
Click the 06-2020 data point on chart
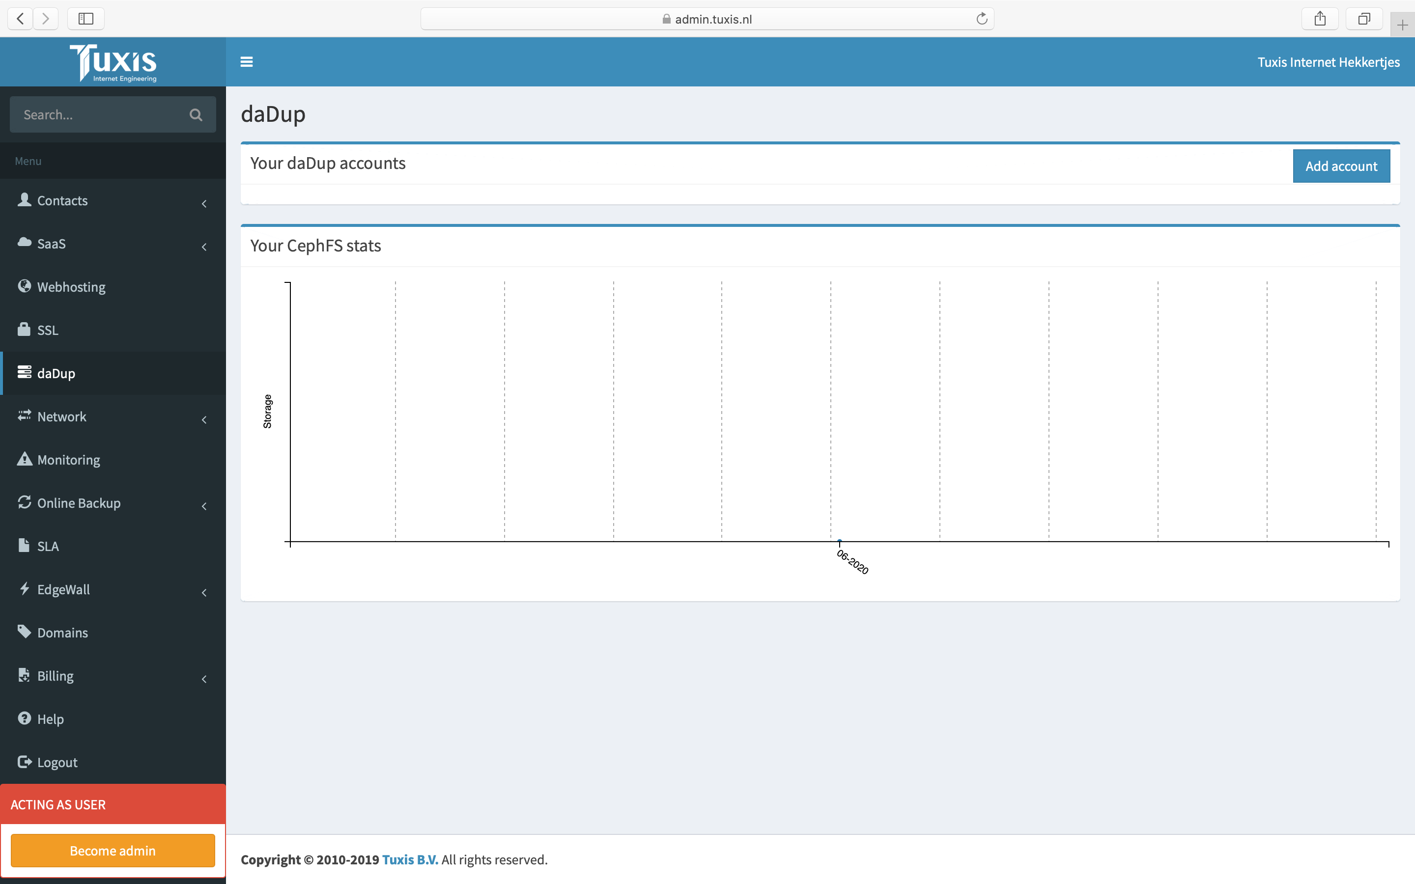pos(840,541)
